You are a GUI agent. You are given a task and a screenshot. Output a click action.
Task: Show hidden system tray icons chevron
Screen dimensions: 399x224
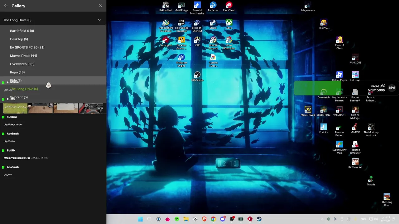(322, 219)
